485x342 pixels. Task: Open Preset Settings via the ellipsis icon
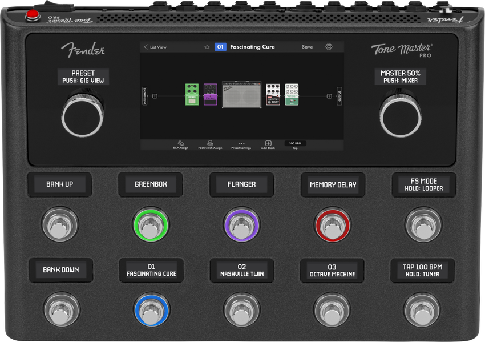(x=241, y=144)
